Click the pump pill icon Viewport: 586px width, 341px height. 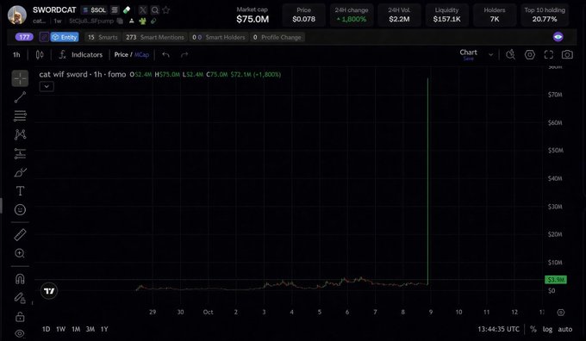[x=127, y=10]
